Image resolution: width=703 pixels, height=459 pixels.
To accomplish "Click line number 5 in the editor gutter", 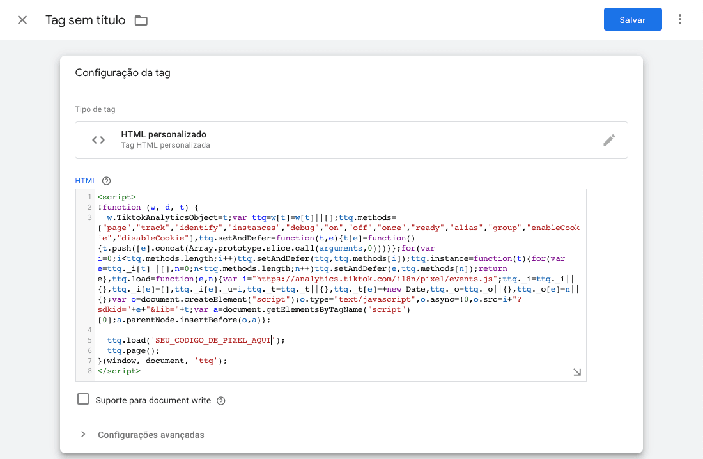I will pyautogui.click(x=90, y=340).
